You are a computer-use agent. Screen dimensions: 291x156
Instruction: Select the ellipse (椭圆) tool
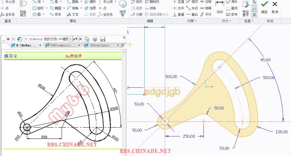click(56, 8)
